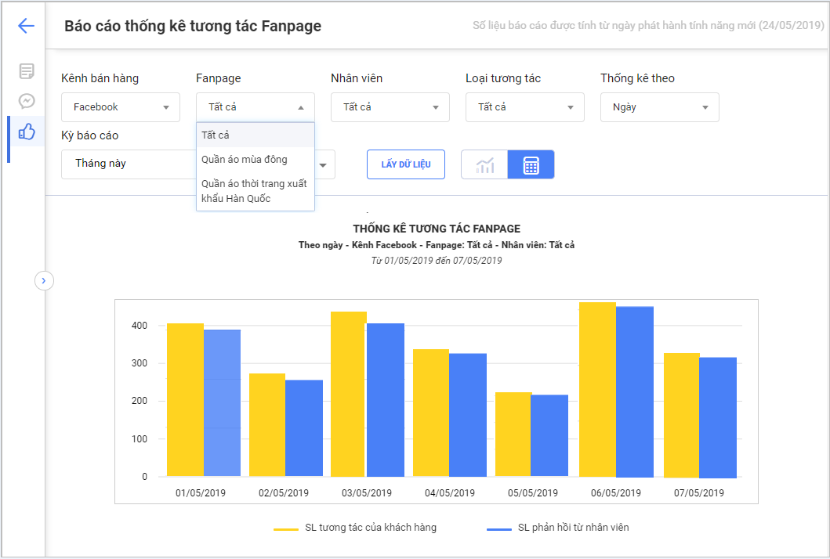830x559 pixels.
Task: Toggle blue 'SL phản hồi từ nhân viên' legend
Action: pyautogui.click(x=557, y=528)
